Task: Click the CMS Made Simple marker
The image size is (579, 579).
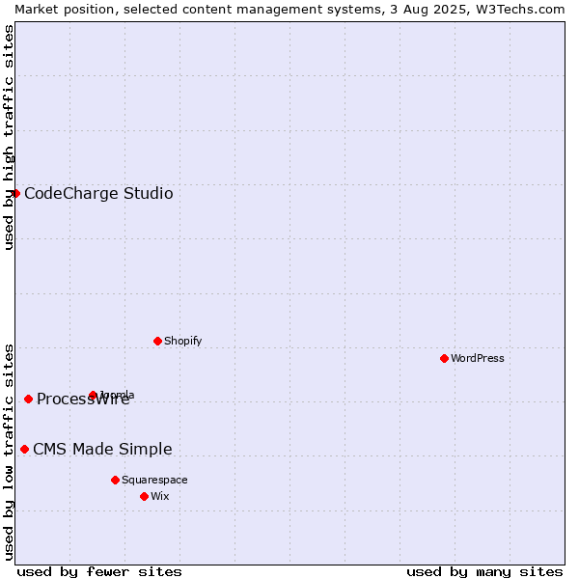Action: pyautogui.click(x=25, y=450)
